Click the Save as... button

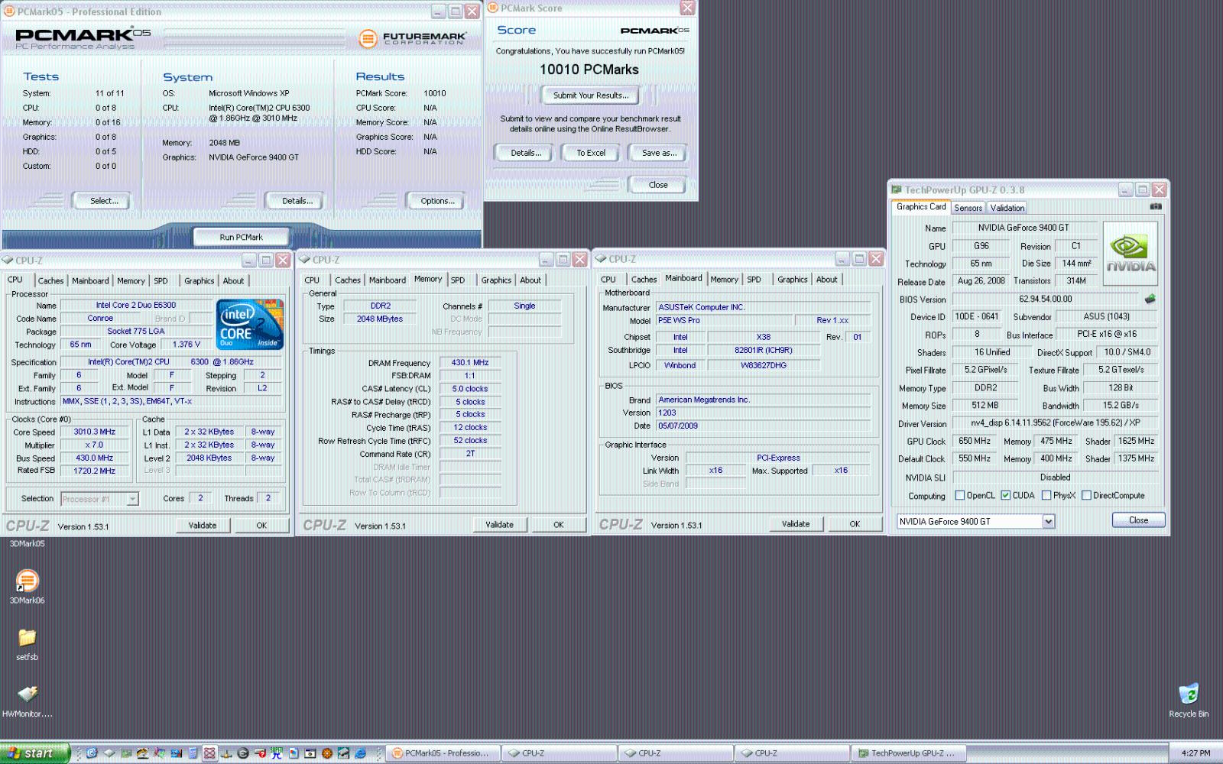click(657, 153)
